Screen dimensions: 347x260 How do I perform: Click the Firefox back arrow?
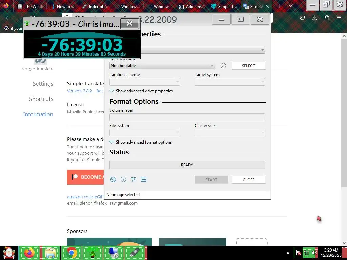coord(8,18)
